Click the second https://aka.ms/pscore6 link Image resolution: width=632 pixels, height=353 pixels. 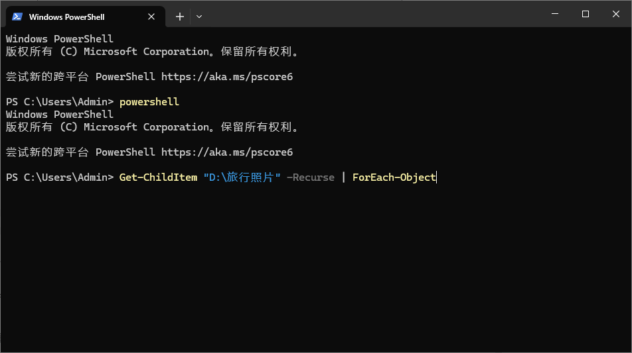[227, 152]
